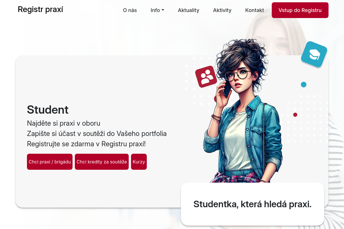Click the Student heading text
Viewport: 344px width, 229px height.
click(48, 110)
